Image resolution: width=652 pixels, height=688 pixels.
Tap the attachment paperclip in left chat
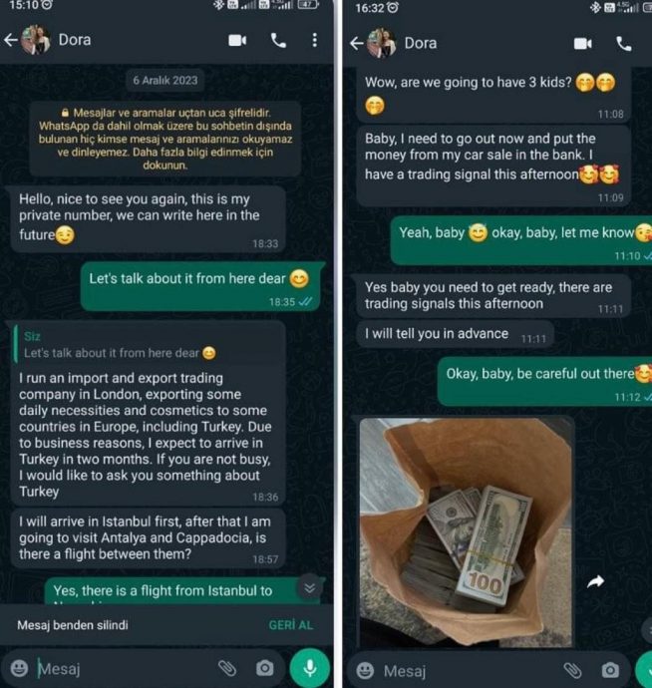[x=227, y=668]
